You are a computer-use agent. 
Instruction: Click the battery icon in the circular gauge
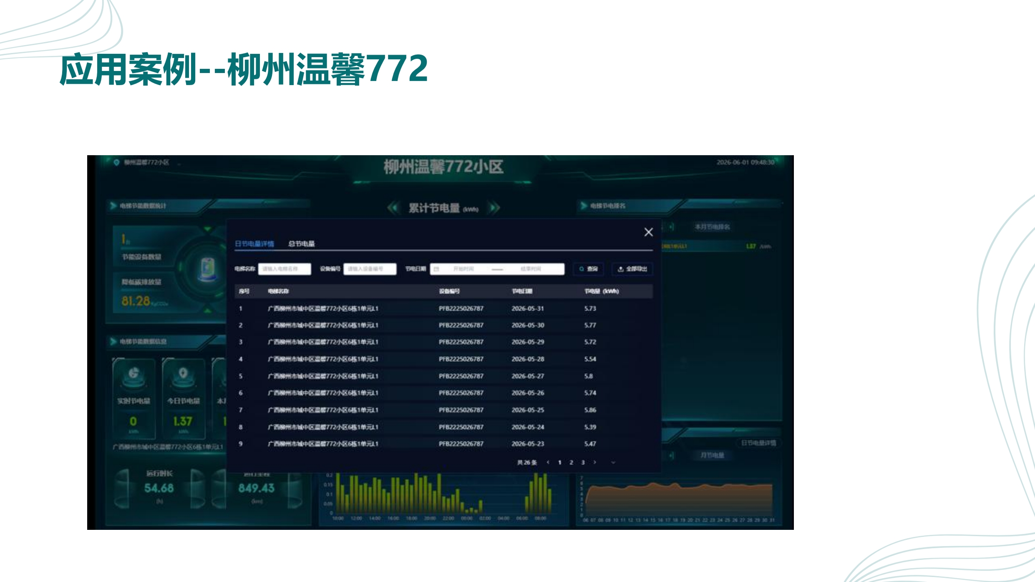[208, 267]
